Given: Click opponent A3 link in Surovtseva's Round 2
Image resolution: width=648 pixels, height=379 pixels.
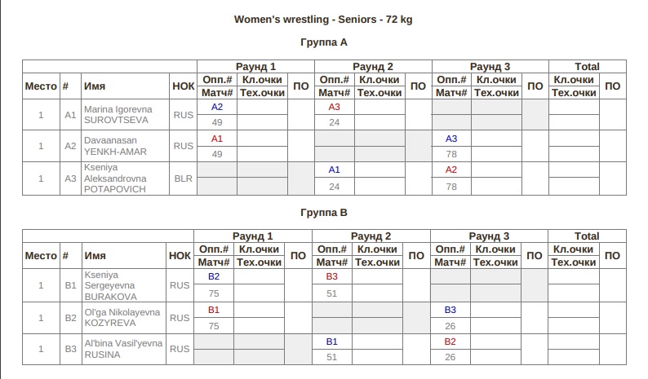Looking at the screenshot, I should tap(334, 107).
